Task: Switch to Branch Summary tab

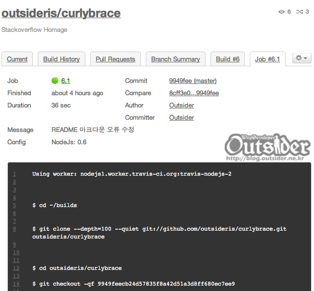Action: pos(176,59)
